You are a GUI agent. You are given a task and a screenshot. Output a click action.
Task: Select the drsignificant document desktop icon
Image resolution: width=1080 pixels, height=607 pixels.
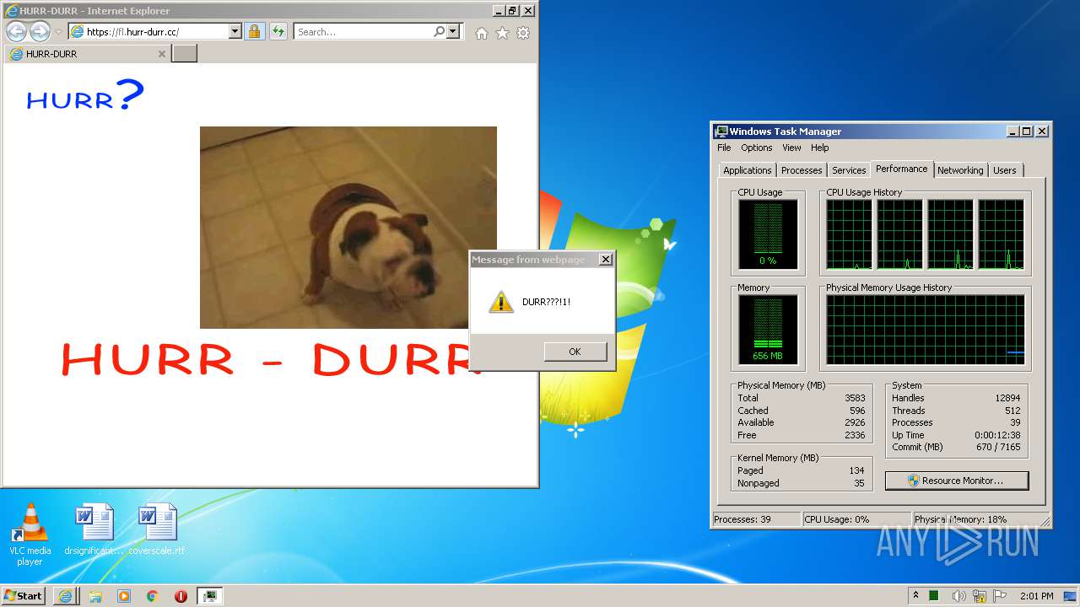click(x=94, y=529)
